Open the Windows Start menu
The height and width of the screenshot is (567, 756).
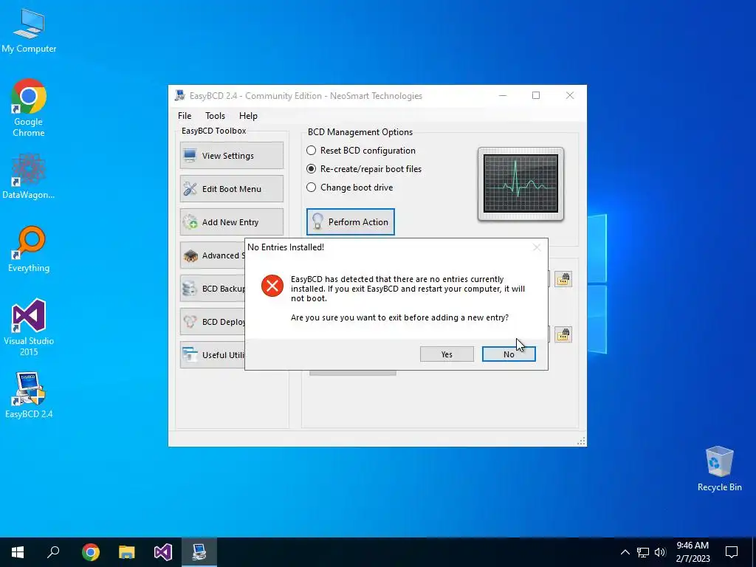[x=18, y=552]
